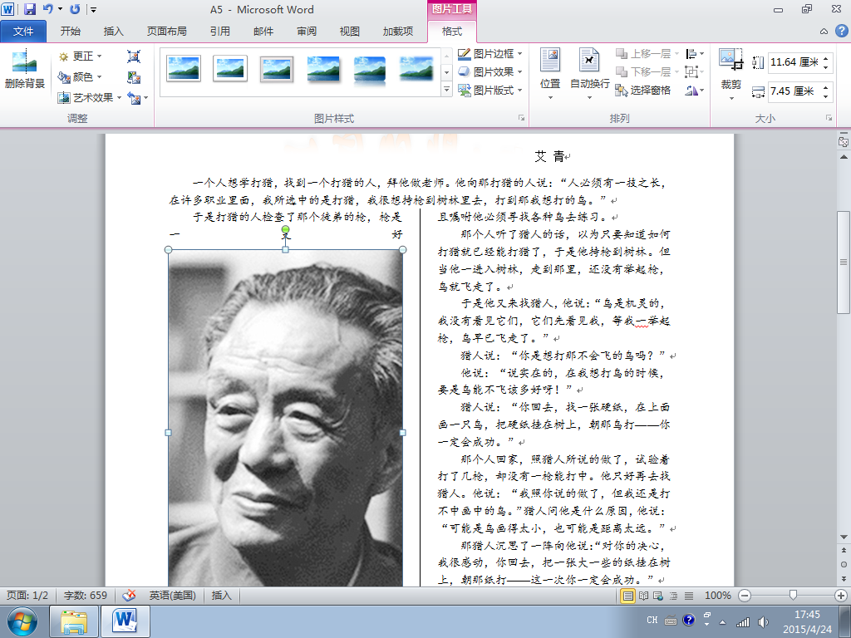Open Customize Quick Access Toolbar dropdown
Screen dimensions: 851x638
93,10
